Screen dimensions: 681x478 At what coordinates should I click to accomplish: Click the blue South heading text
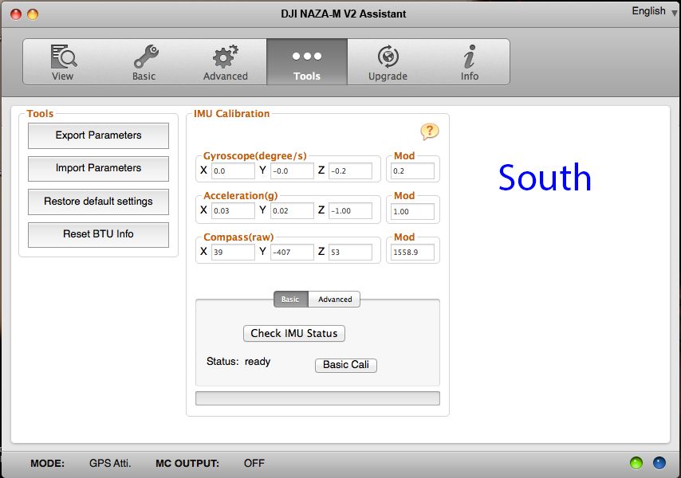545,178
